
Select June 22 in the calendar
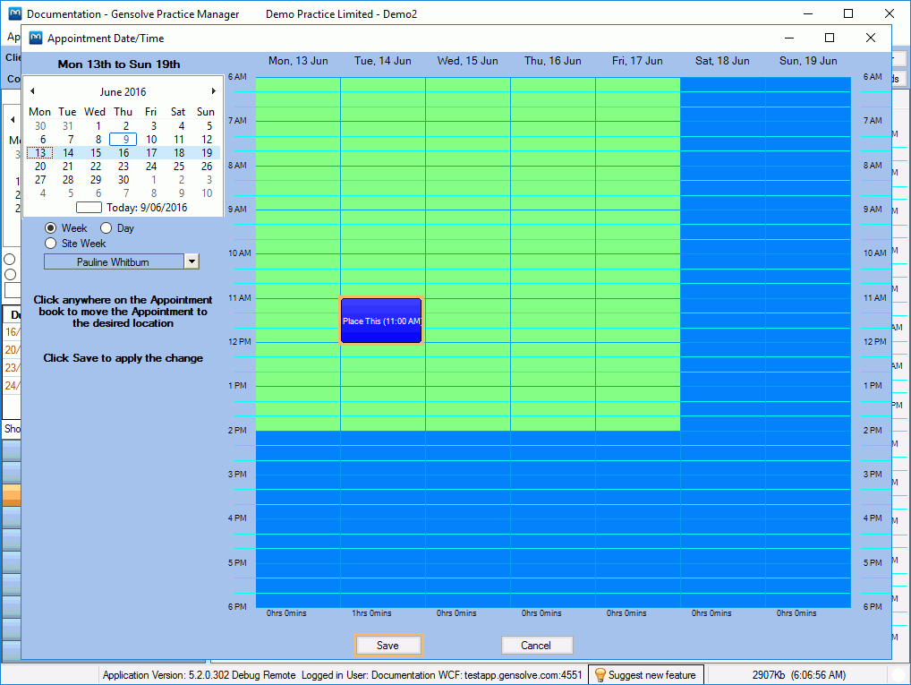96,167
